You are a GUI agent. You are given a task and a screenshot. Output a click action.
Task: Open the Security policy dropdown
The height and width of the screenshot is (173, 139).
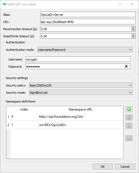click(81, 85)
